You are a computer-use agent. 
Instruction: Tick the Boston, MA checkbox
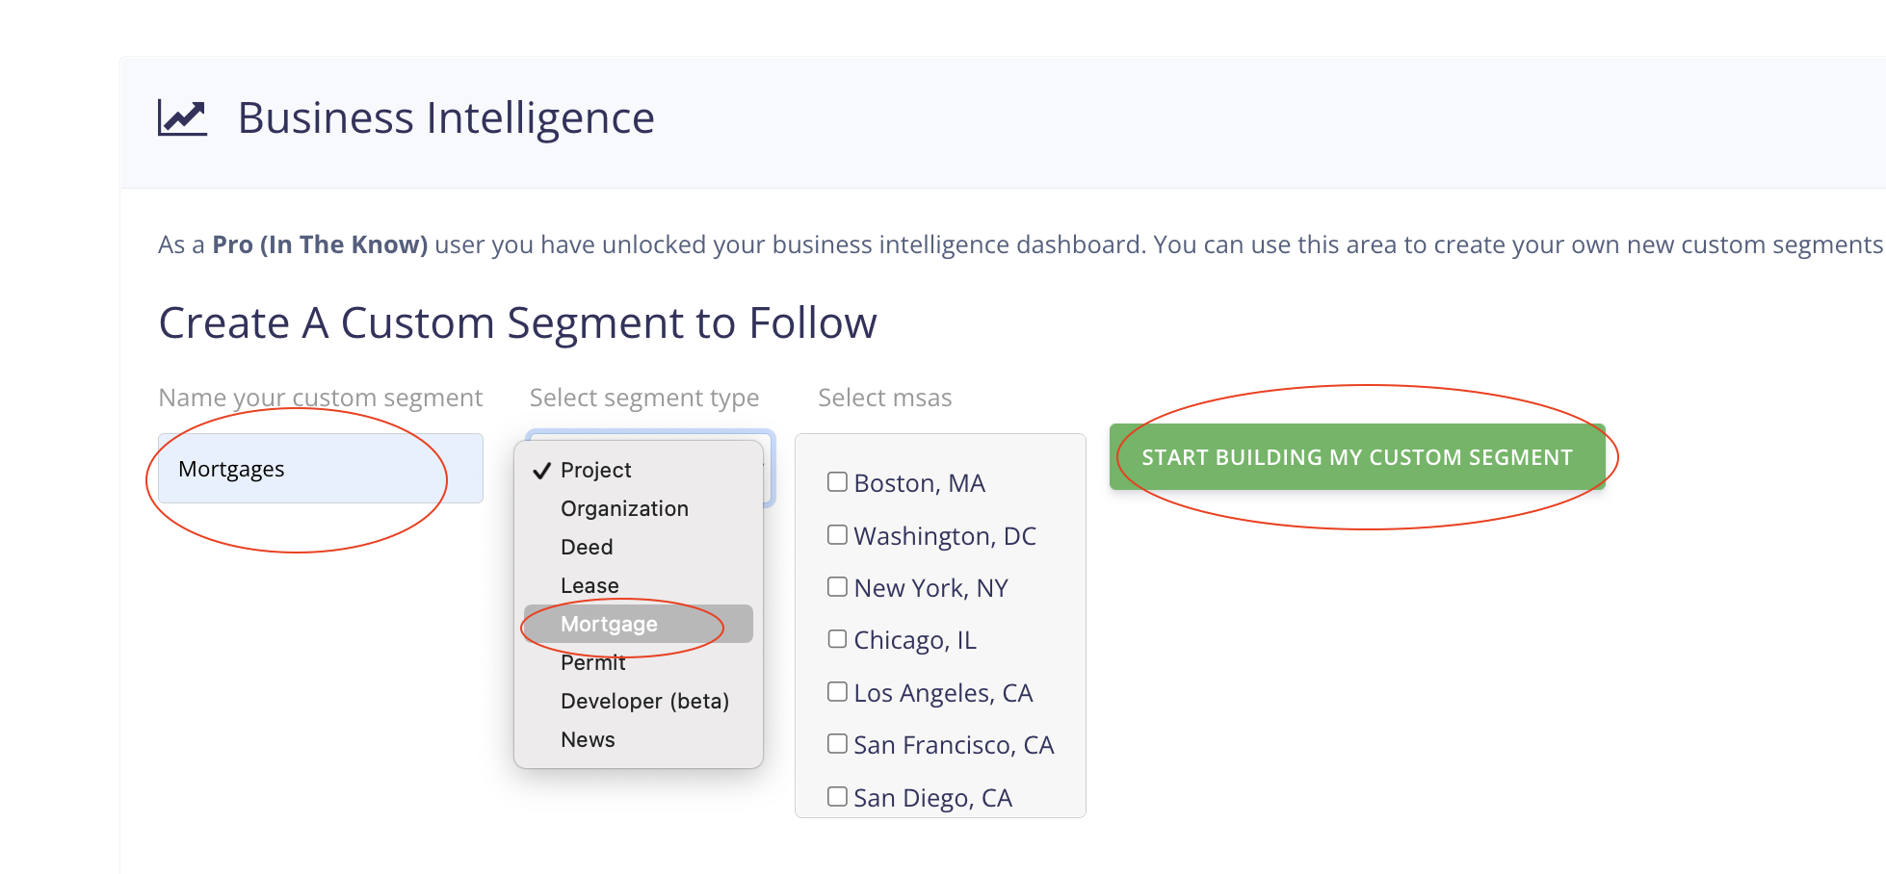(837, 482)
